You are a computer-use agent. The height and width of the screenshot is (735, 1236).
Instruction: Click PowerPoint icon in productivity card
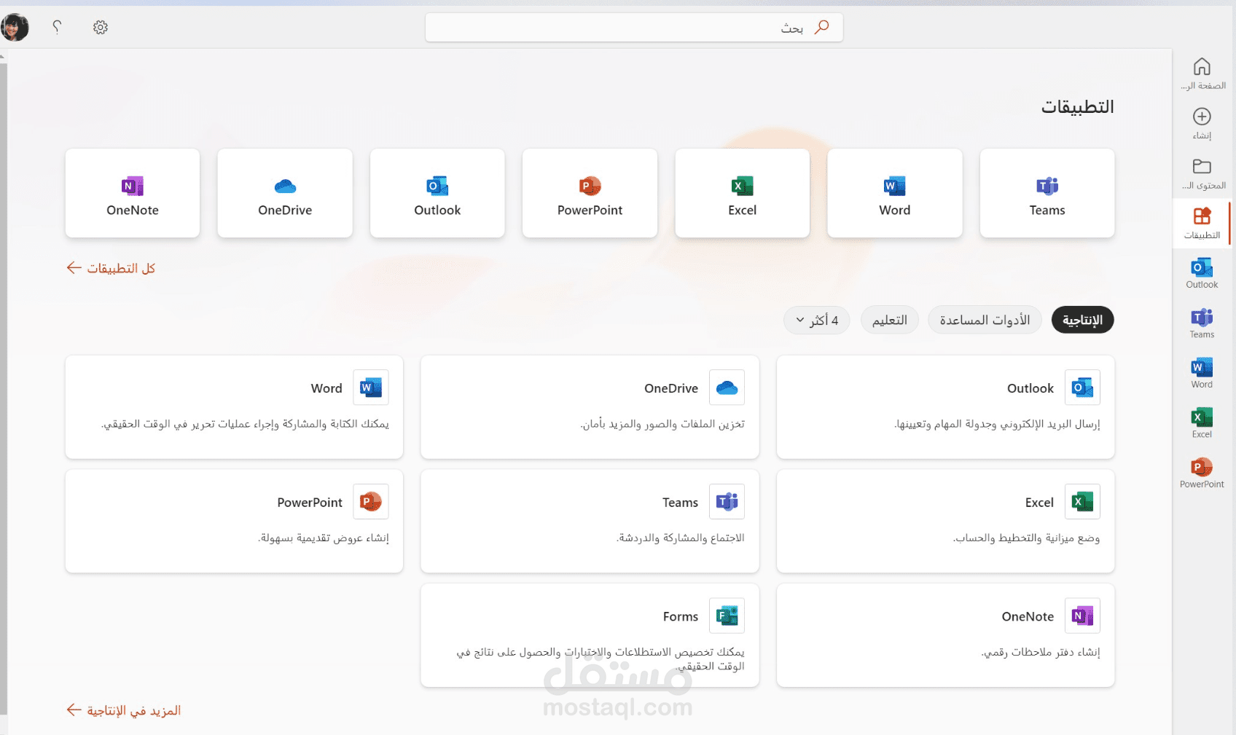tap(371, 502)
